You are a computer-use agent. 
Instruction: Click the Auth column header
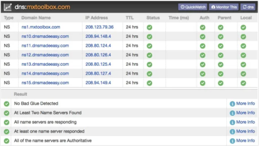pyautogui.click(x=204, y=18)
